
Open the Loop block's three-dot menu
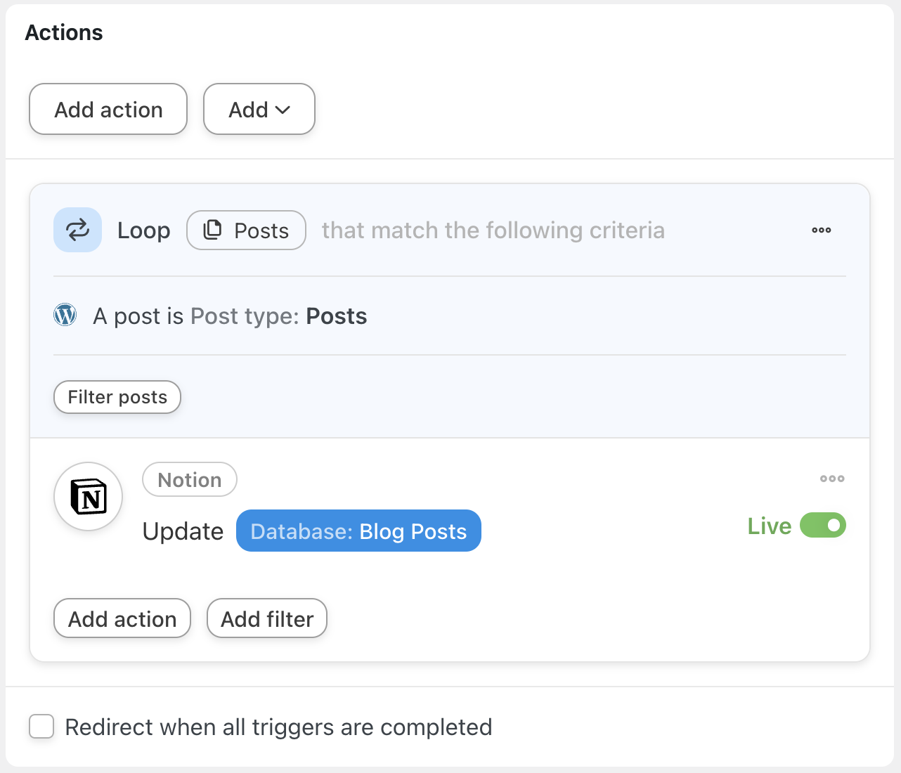821,230
